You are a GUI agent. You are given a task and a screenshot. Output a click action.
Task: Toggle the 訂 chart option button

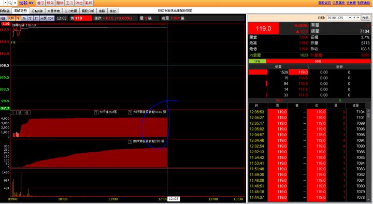tap(36, 18)
